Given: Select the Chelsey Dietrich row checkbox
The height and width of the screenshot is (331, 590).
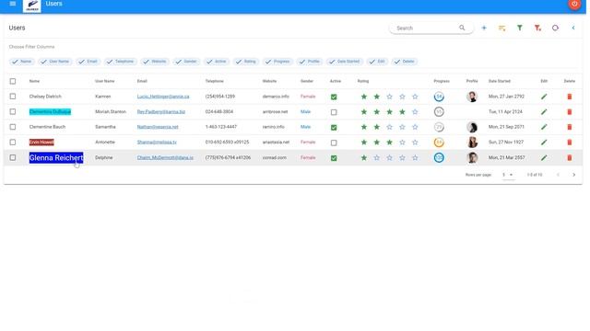Looking at the screenshot, I should (x=13, y=97).
